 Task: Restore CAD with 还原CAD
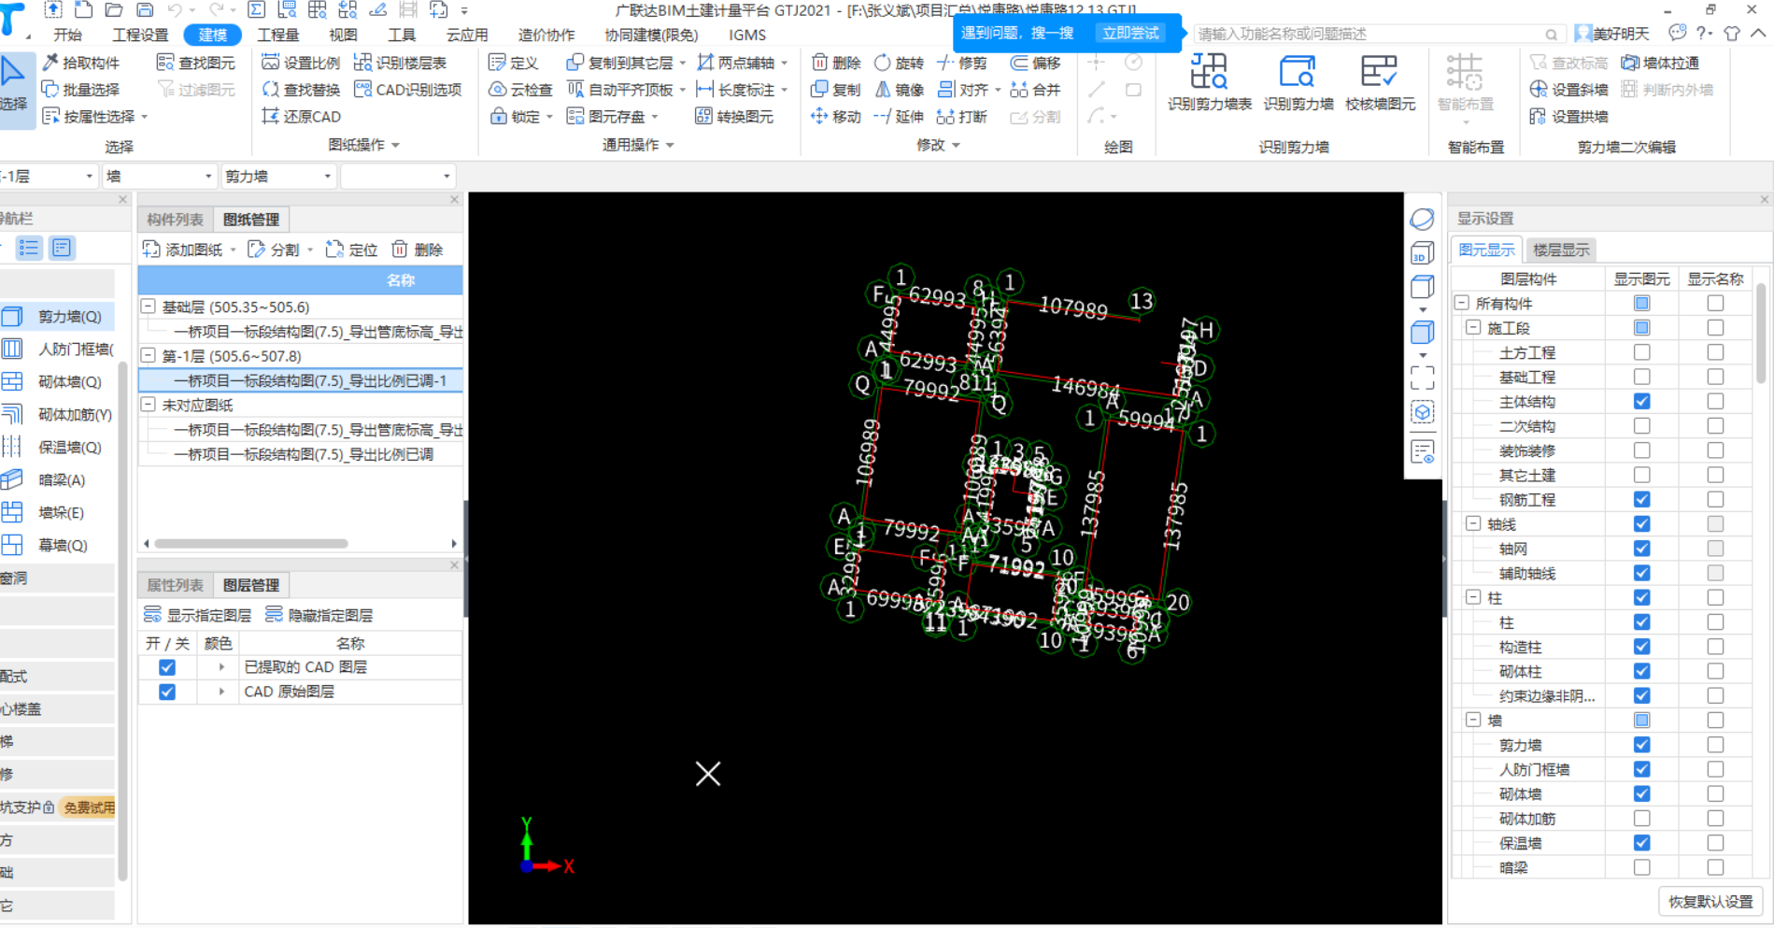(x=301, y=117)
